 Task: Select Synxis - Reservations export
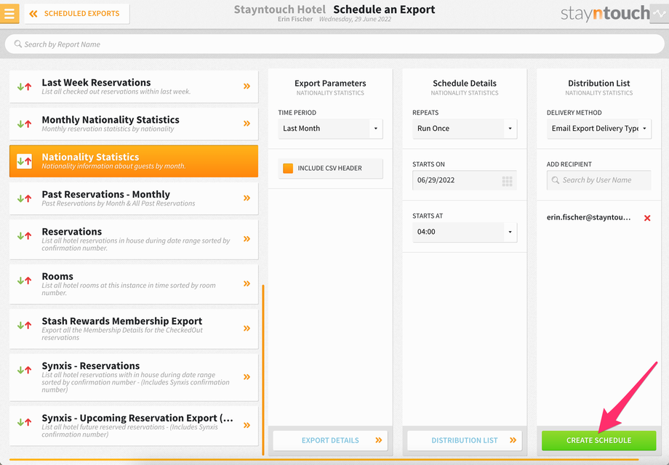pyautogui.click(x=134, y=377)
